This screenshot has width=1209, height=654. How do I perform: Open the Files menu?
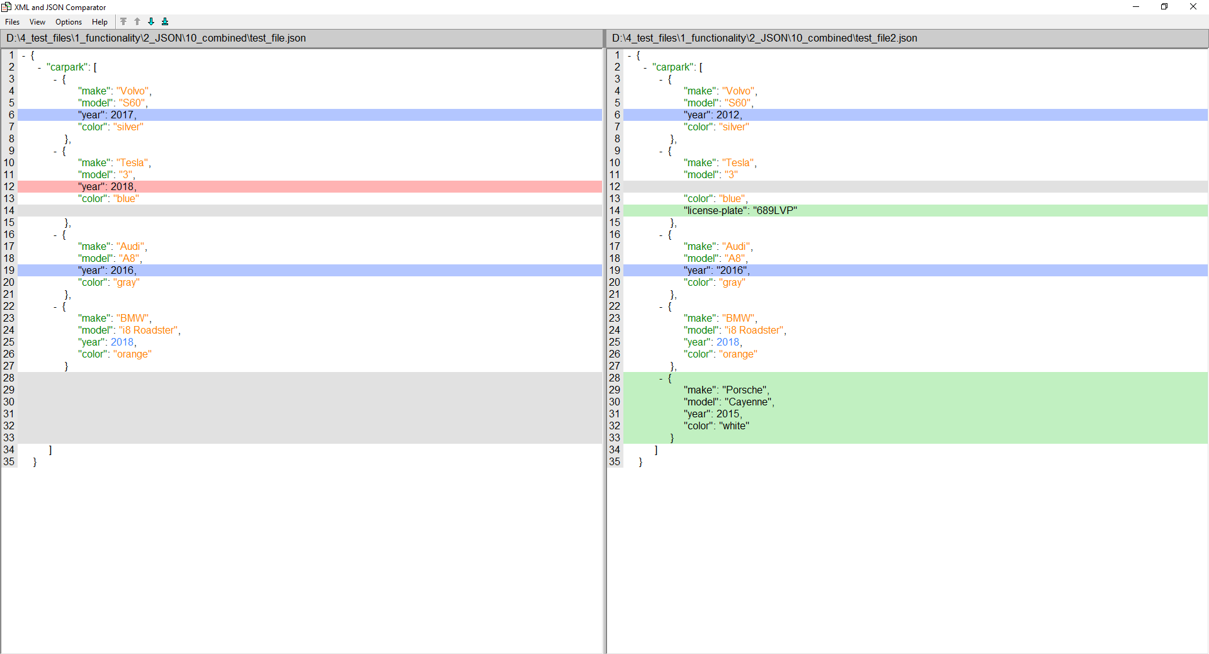[12, 22]
